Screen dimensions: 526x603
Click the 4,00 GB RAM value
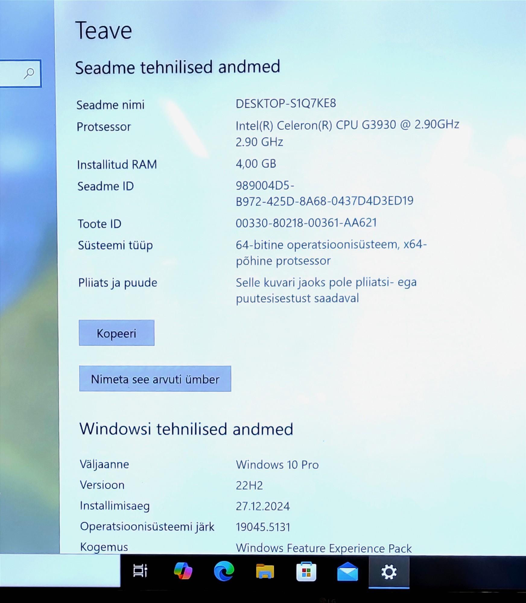coord(256,164)
